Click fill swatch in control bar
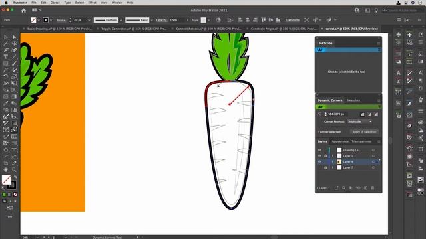The height and width of the screenshot is (239, 426). pyautogui.click(x=33, y=20)
